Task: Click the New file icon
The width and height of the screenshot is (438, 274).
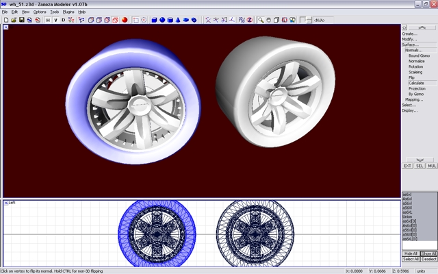Action: tap(5, 20)
